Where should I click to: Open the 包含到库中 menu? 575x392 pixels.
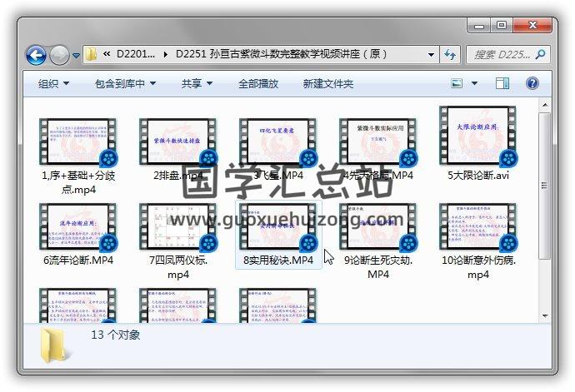click(x=125, y=84)
